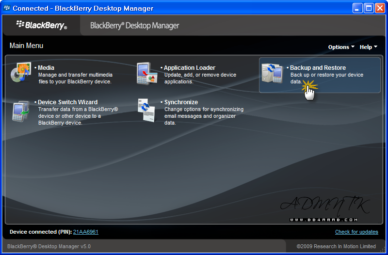This screenshot has height=255, width=388.
Task: Click the device PIN 21AA6961 link
Action: (86, 232)
